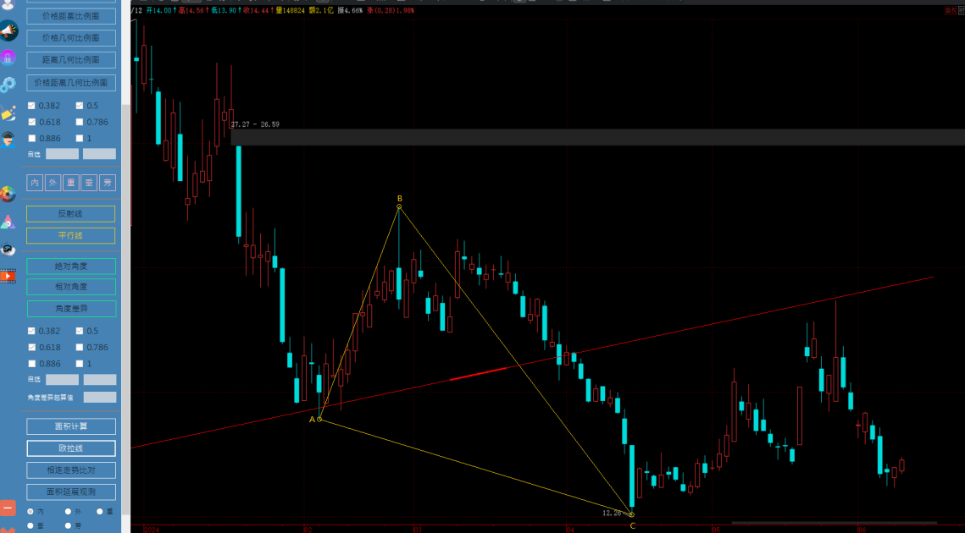Click the color wheel icon

coord(8,195)
